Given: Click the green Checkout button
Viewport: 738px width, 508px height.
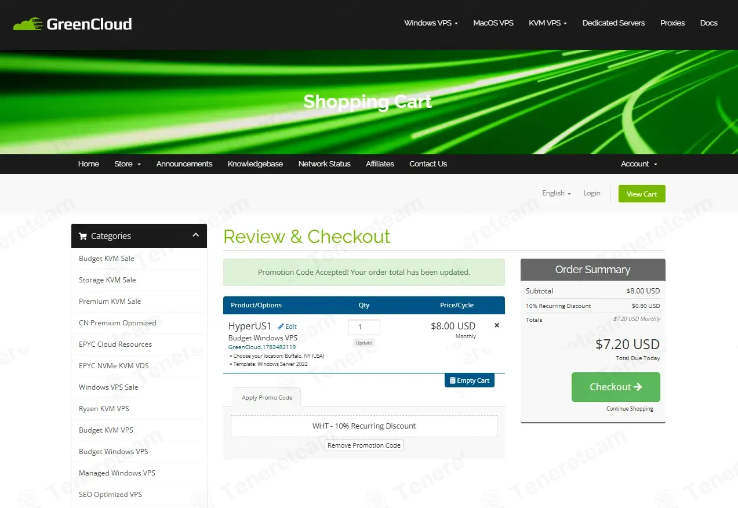Looking at the screenshot, I should click(x=616, y=387).
